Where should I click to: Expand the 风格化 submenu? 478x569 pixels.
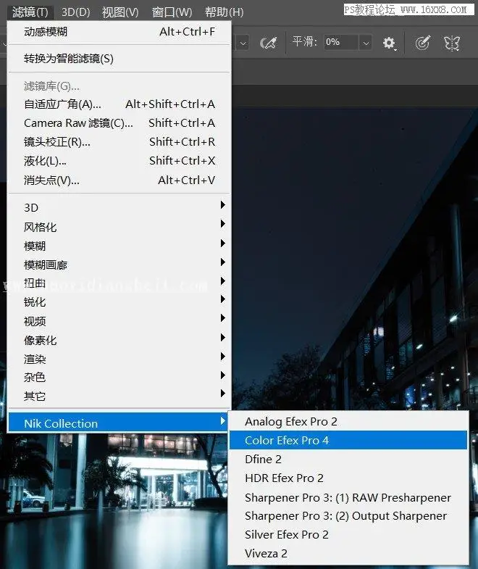pyautogui.click(x=119, y=227)
